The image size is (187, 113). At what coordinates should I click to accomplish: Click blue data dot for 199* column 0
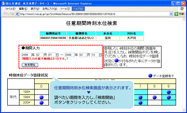pos(41,97)
